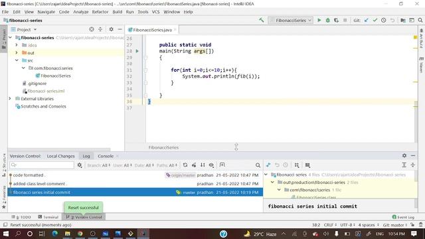425x239 pixels.
Task: Open the File menu
Action: [x=5, y=12]
